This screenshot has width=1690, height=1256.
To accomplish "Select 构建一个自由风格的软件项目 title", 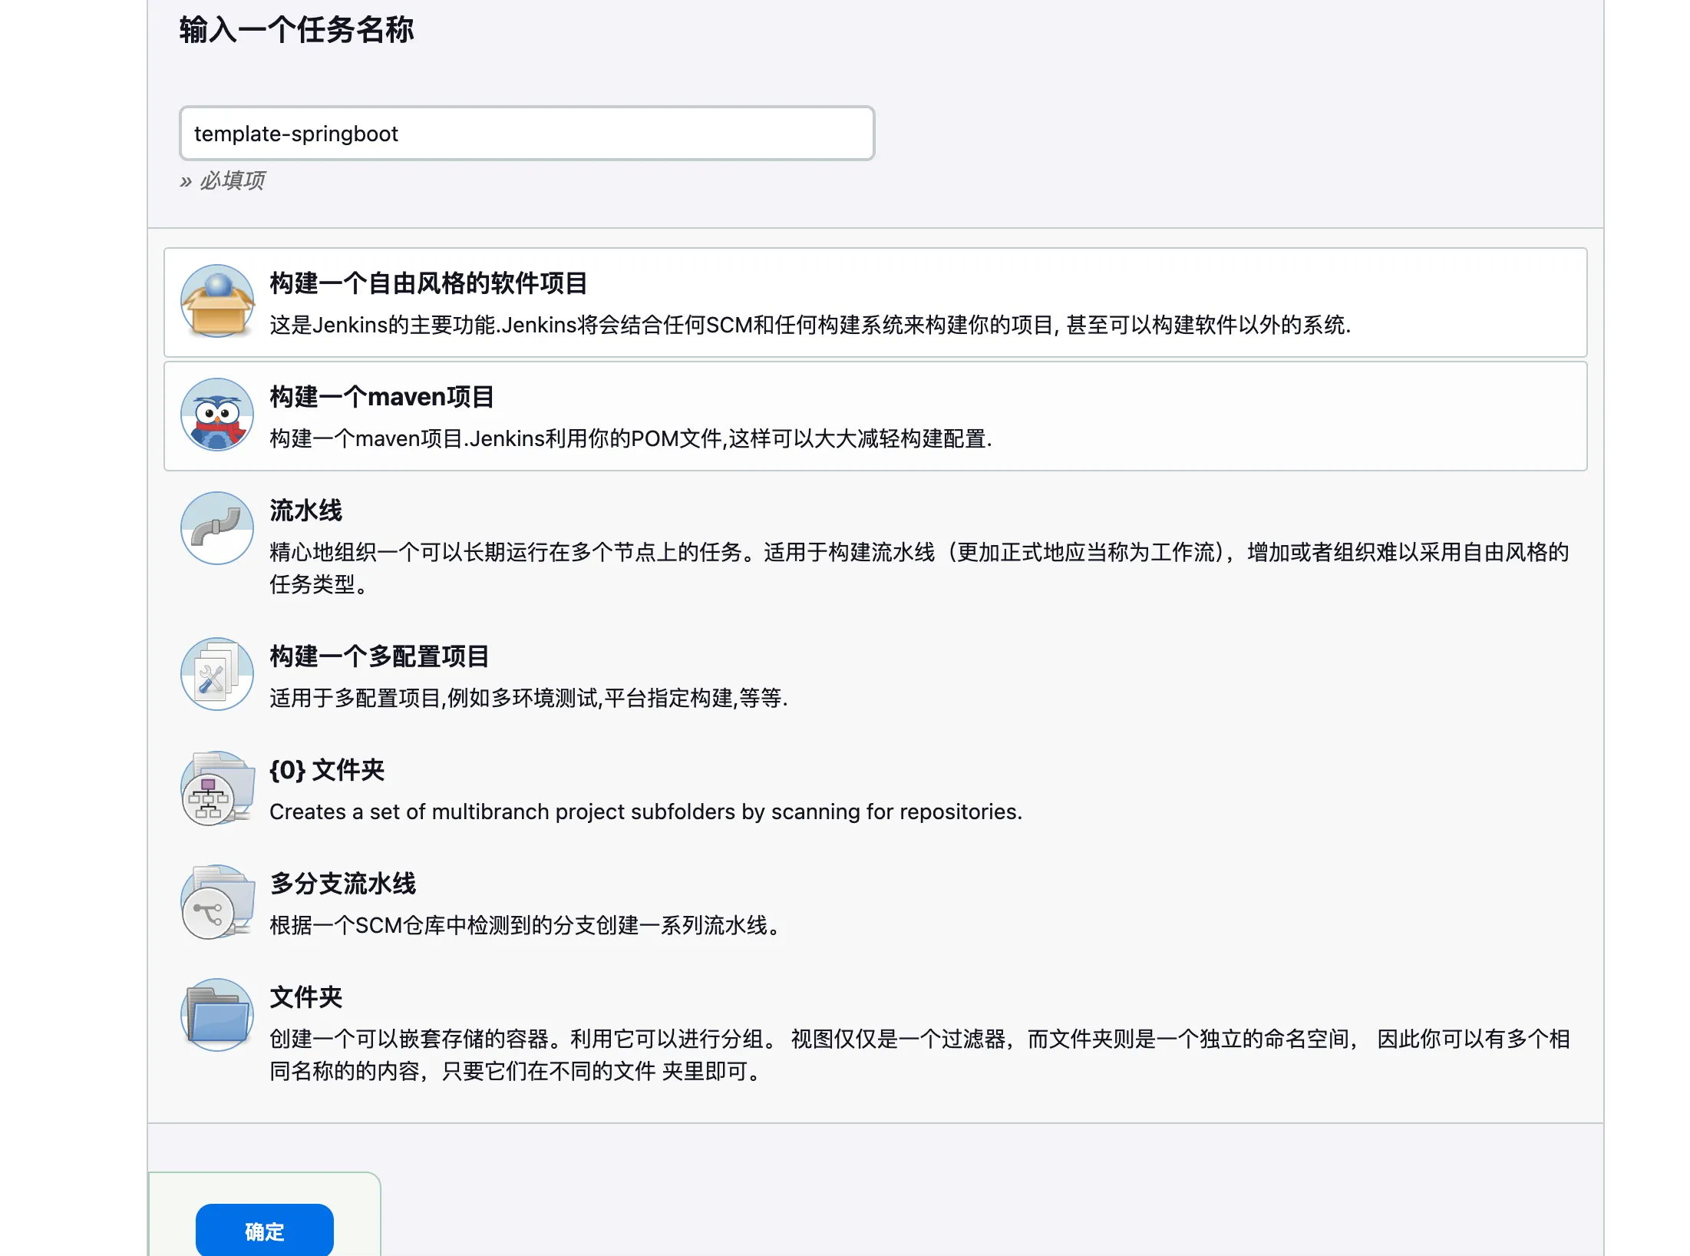I will click(x=428, y=283).
